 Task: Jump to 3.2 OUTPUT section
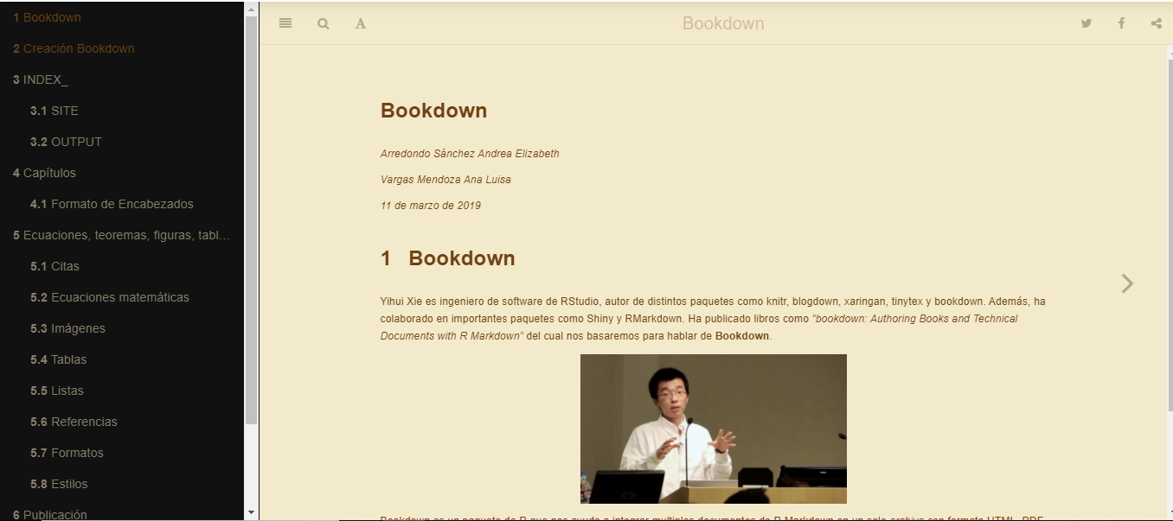66,142
